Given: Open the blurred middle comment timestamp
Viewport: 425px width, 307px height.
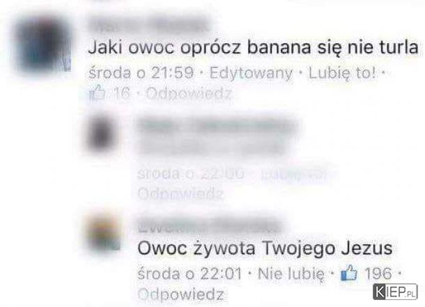Looking at the screenshot, I should (191, 174).
